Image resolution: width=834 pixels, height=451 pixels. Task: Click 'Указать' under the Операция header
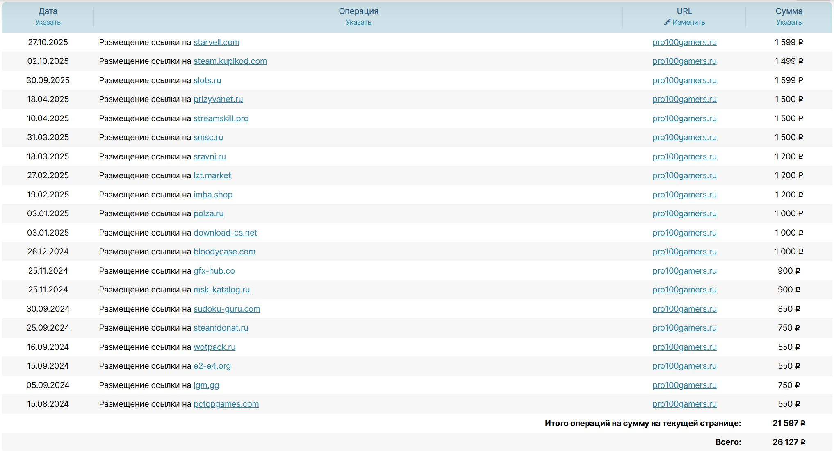(x=358, y=23)
